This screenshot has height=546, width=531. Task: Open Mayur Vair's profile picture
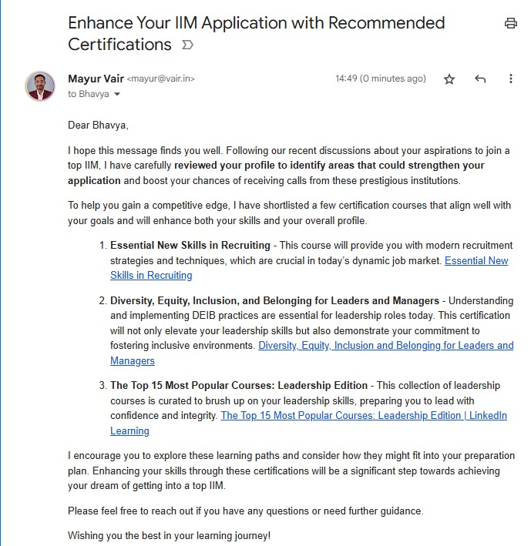[x=40, y=85]
